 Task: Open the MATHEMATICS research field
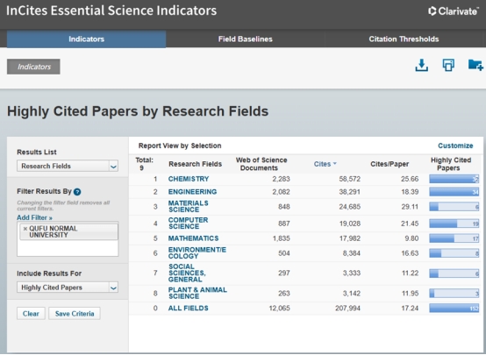tap(193, 238)
